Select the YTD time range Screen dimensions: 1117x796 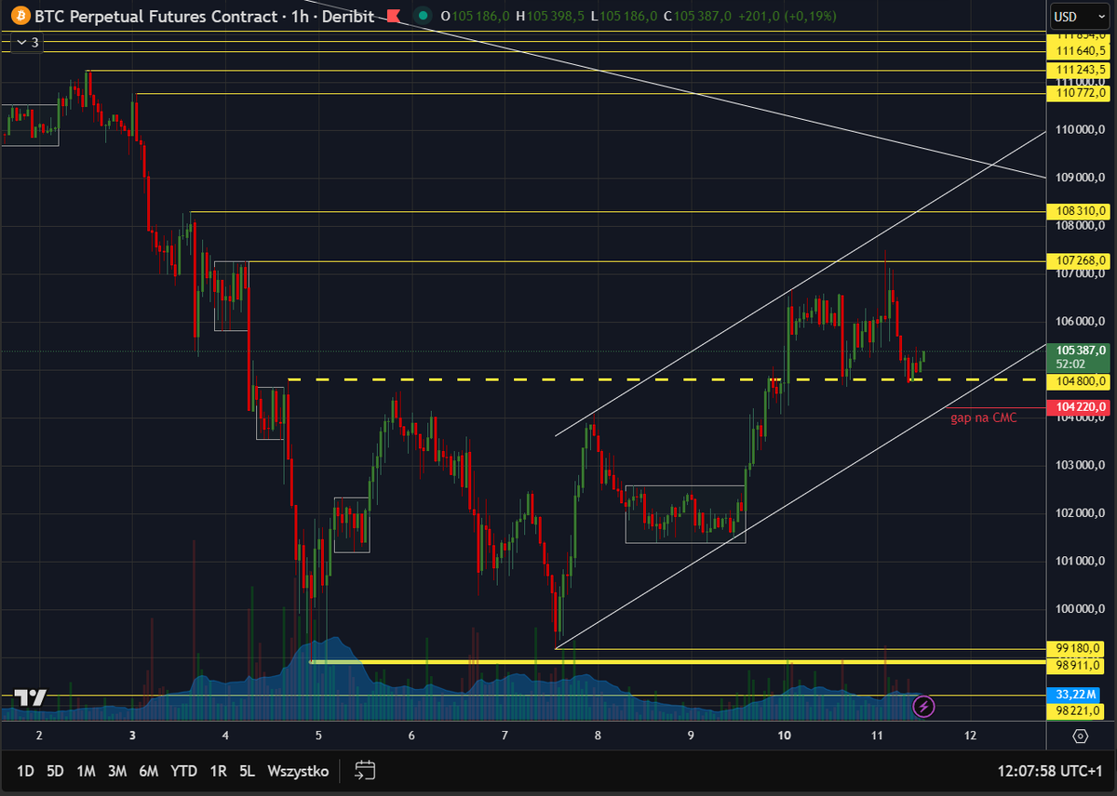(x=183, y=771)
